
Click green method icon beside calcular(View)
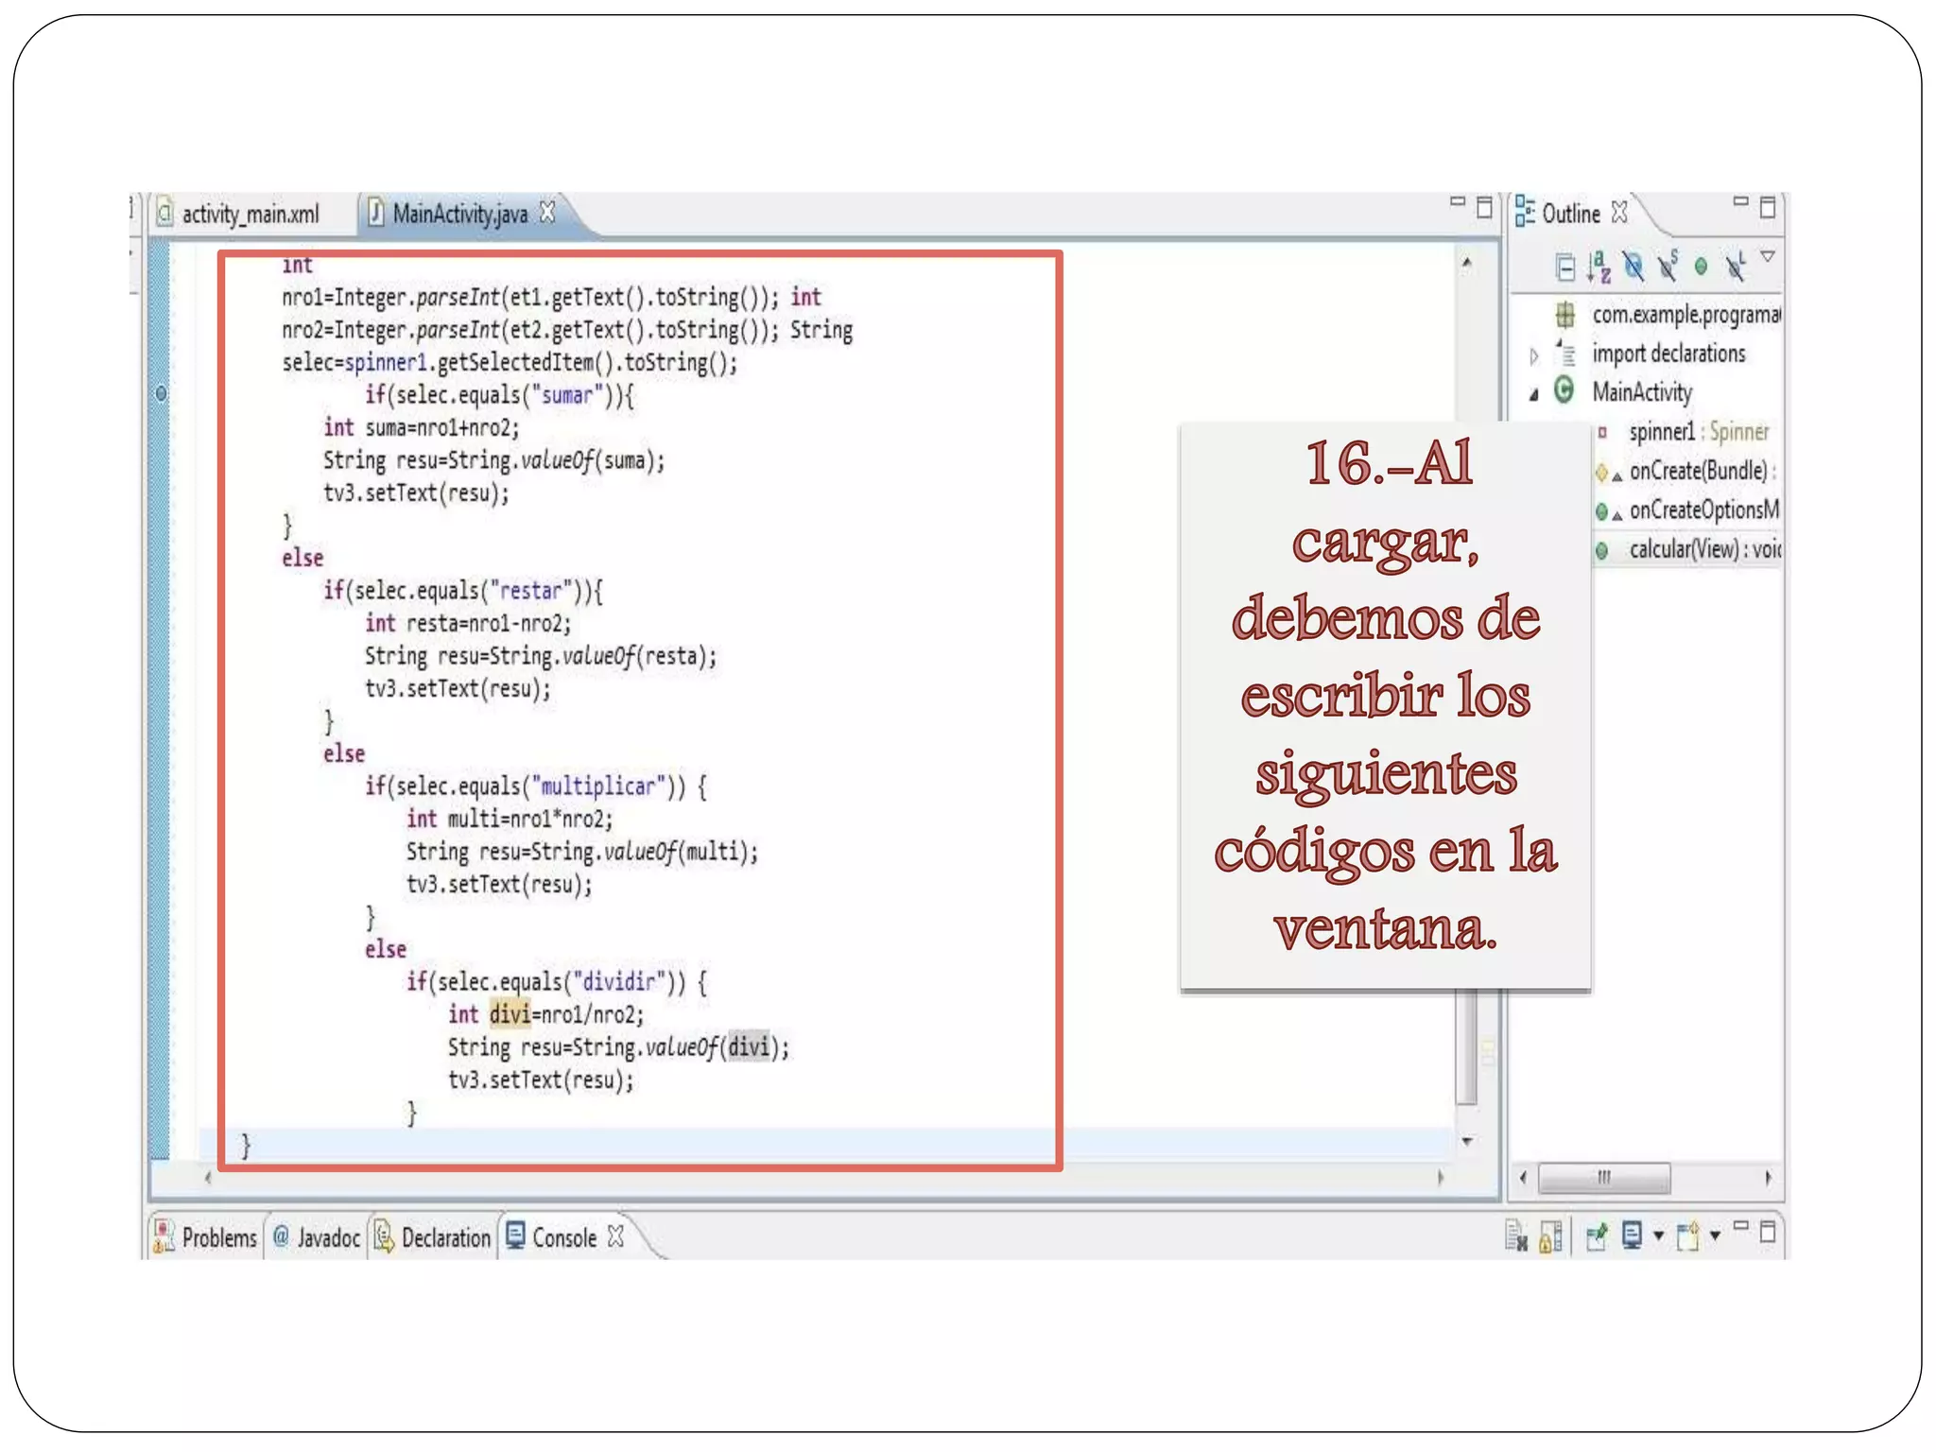coord(1602,550)
